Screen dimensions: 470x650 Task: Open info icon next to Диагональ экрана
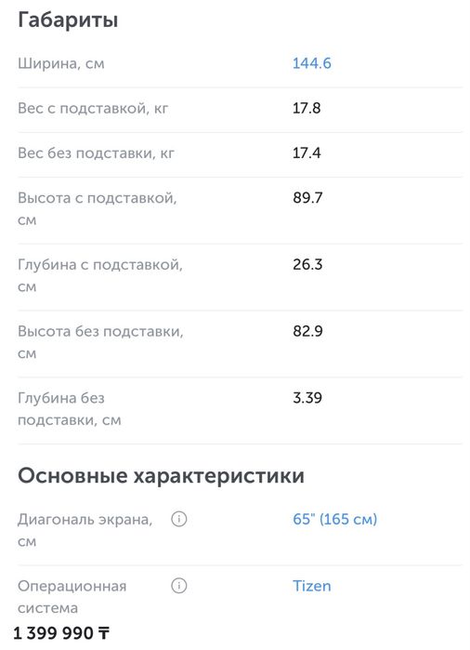tap(179, 519)
